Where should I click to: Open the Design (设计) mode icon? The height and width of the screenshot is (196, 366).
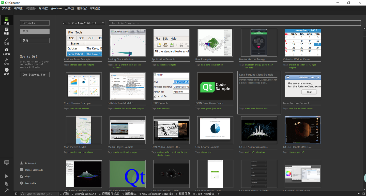click(x=7, y=41)
